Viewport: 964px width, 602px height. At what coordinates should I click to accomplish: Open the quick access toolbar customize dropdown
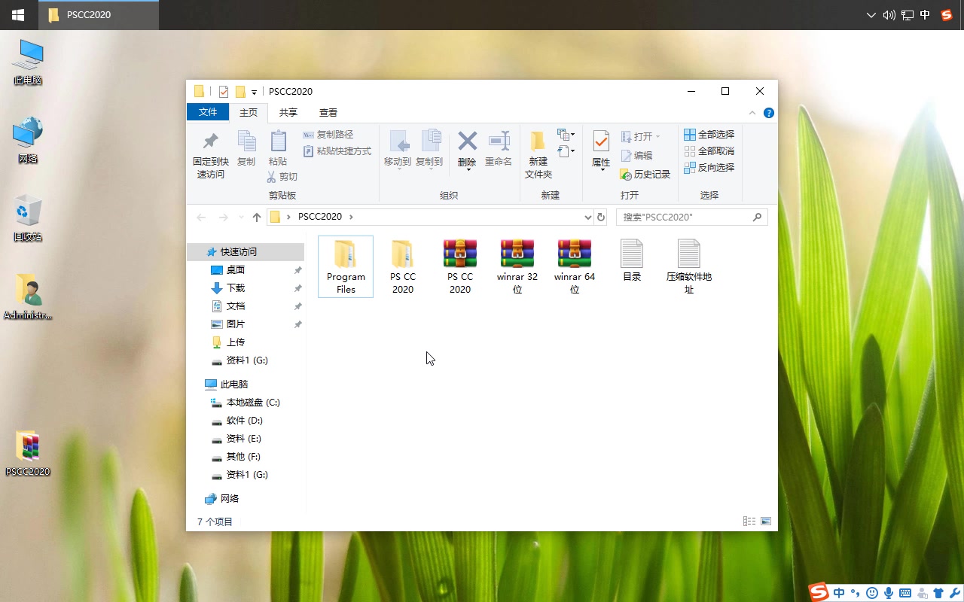pyautogui.click(x=254, y=93)
